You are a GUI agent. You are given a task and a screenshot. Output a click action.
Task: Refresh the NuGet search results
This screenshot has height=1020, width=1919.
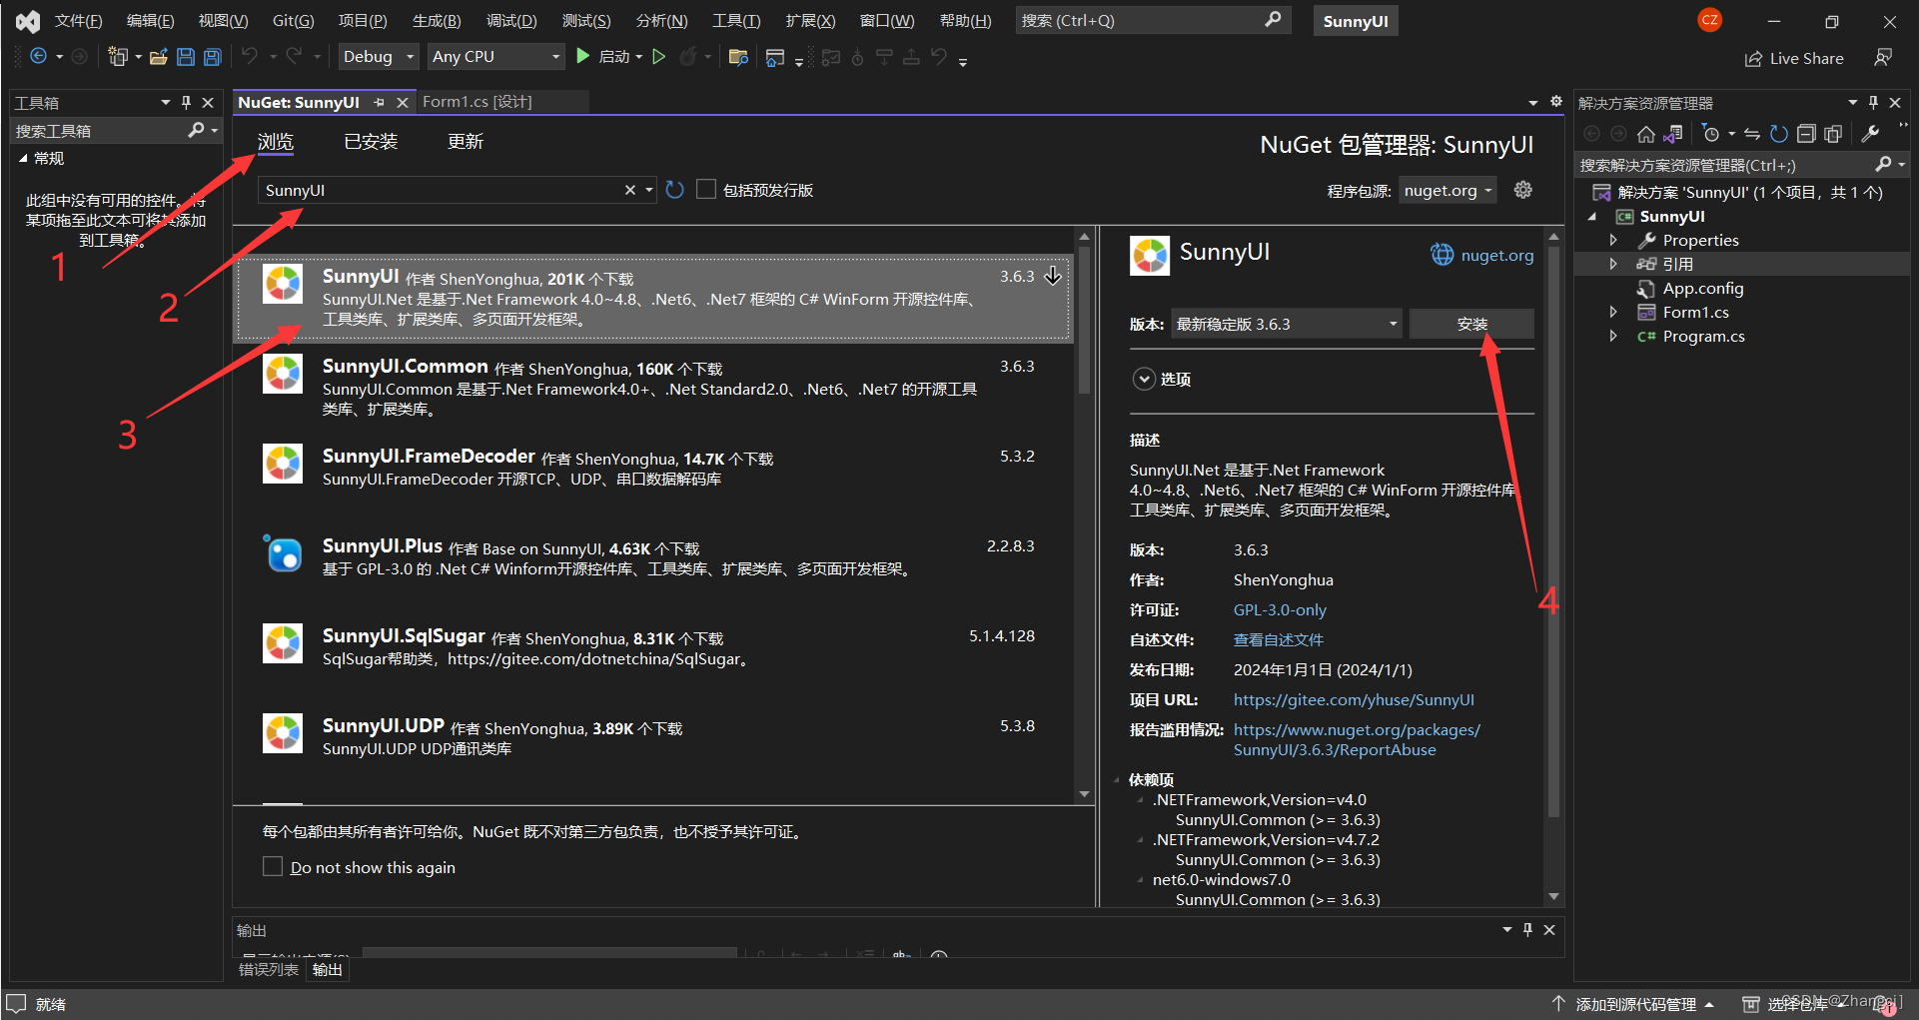pyautogui.click(x=675, y=190)
